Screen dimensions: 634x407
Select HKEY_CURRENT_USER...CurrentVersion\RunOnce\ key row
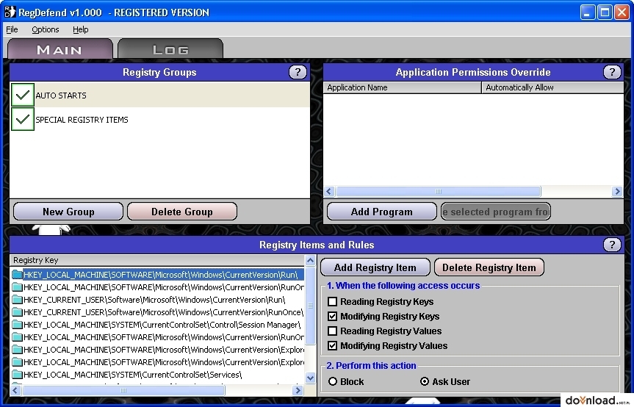point(158,312)
